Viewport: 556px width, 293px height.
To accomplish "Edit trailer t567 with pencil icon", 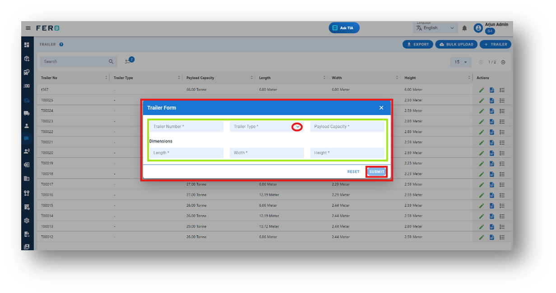I will [x=482, y=90].
